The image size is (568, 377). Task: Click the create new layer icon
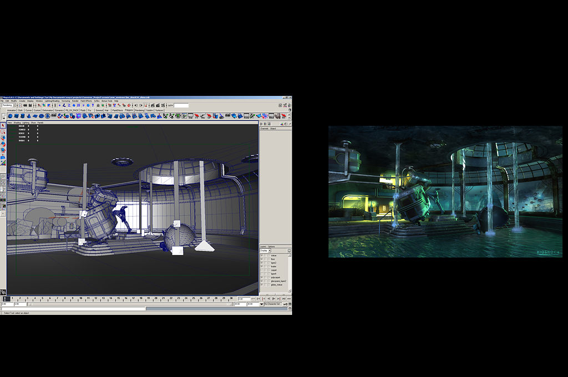pos(289,251)
